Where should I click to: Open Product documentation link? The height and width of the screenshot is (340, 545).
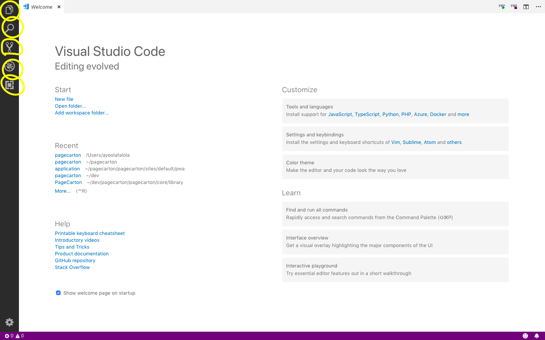(82, 254)
